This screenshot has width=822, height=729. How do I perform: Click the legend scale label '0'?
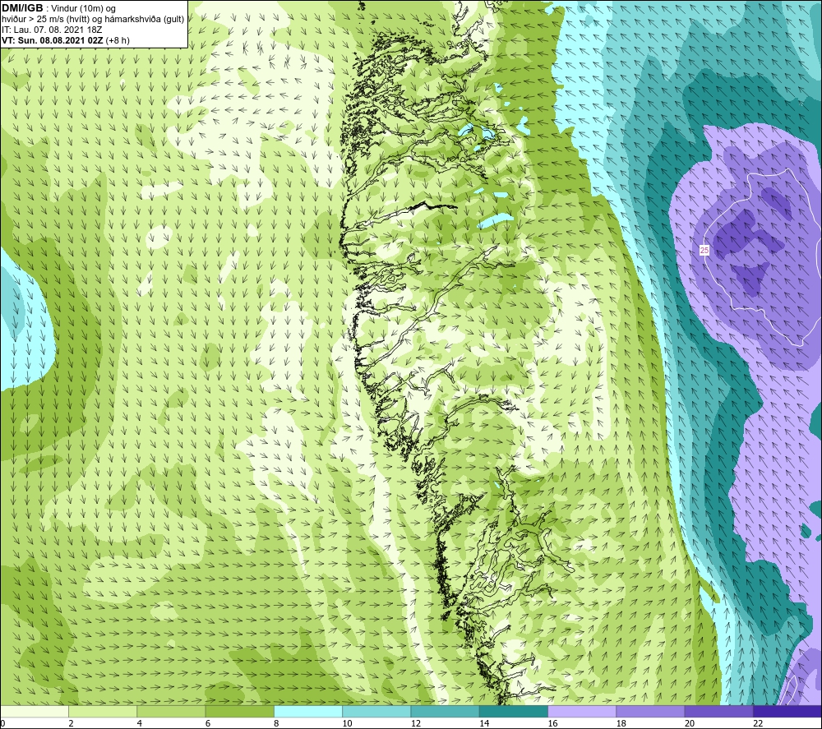pyautogui.click(x=2, y=723)
